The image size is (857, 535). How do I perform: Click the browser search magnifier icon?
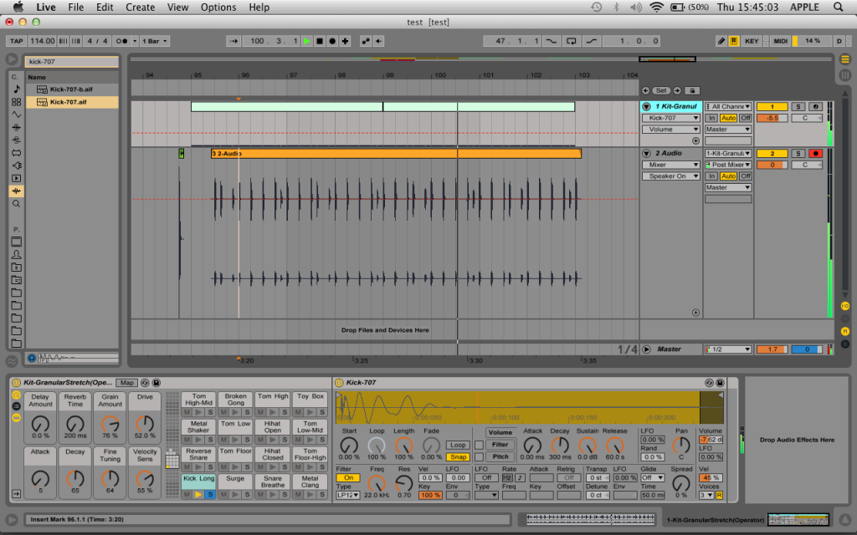click(x=17, y=204)
